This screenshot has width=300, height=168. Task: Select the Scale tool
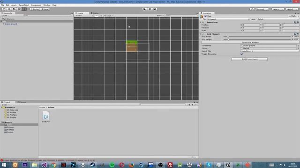point(19,9)
